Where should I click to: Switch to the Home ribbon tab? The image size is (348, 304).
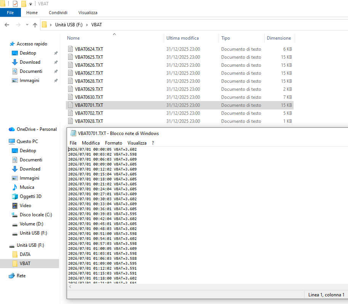[32, 13]
